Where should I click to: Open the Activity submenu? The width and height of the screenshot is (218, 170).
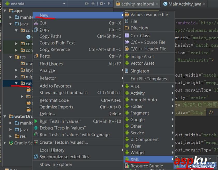tap(149, 93)
